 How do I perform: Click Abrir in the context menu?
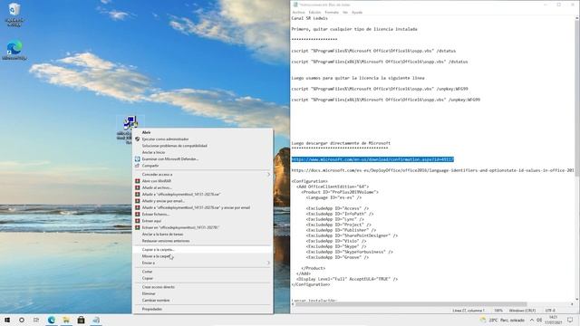[x=146, y=132]
